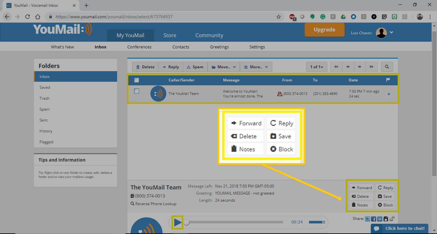This screenshot has width=437, height=234.
Task: Go to the next message page arrow
Action: click(360, 67)
